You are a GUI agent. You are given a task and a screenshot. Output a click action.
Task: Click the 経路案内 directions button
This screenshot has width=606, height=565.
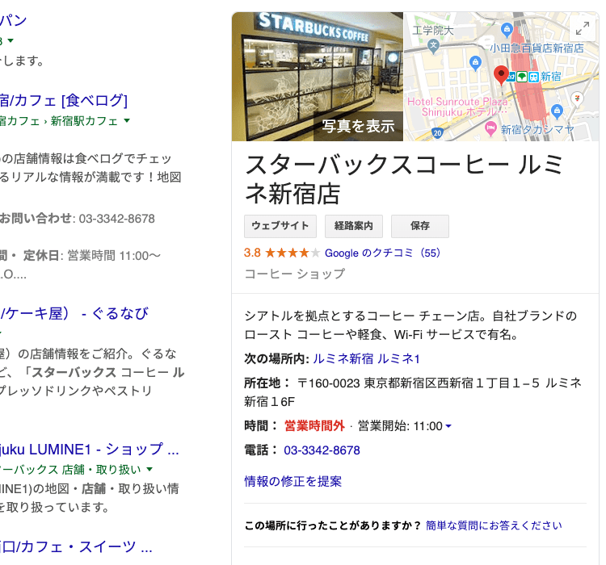[354, 226]
